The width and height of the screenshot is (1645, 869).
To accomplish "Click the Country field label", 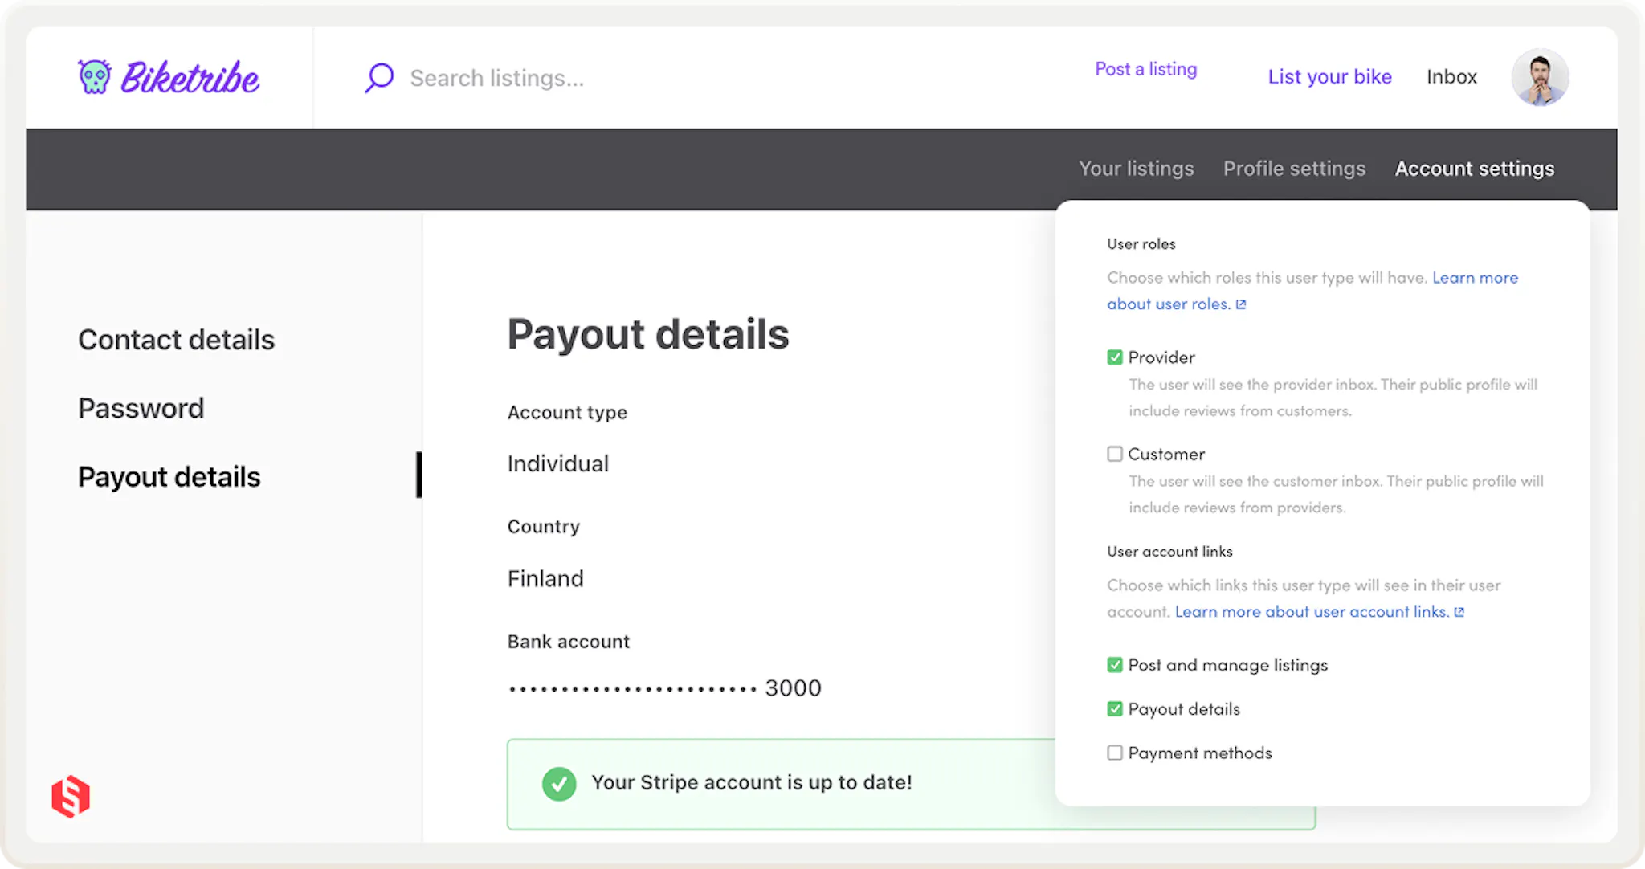I will coord(544,527).
